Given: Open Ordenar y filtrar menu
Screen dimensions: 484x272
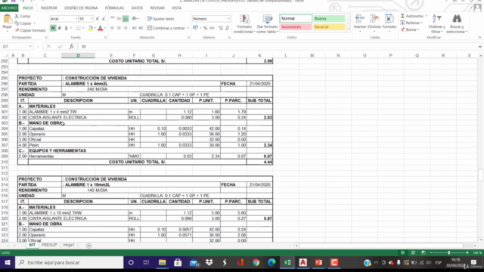Looking at the screenshot, I should (437, 24).
